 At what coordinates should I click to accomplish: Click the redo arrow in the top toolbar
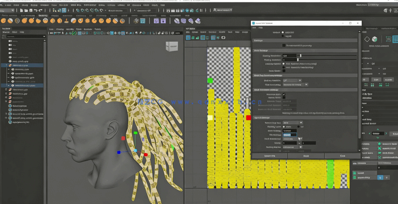[41, 11]
